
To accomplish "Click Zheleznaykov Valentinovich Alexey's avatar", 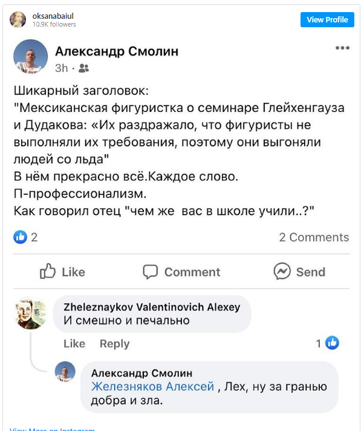I will click(31, 315).
